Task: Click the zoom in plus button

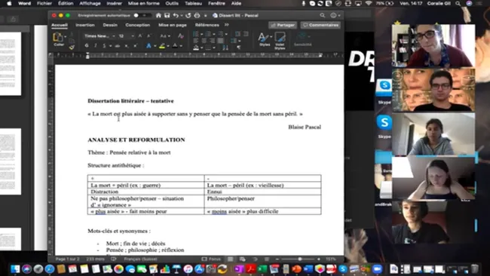Action: tap(318, 259)
